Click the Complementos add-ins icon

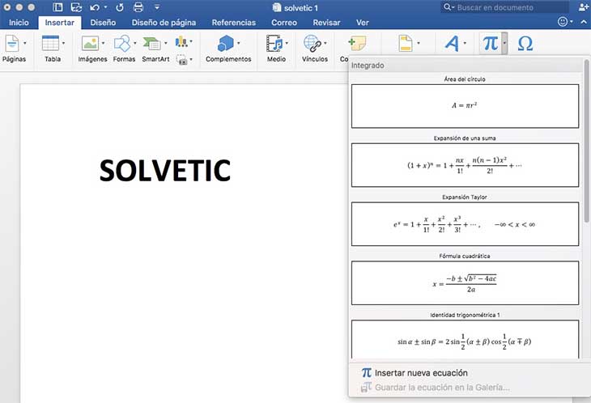[226, 44]
